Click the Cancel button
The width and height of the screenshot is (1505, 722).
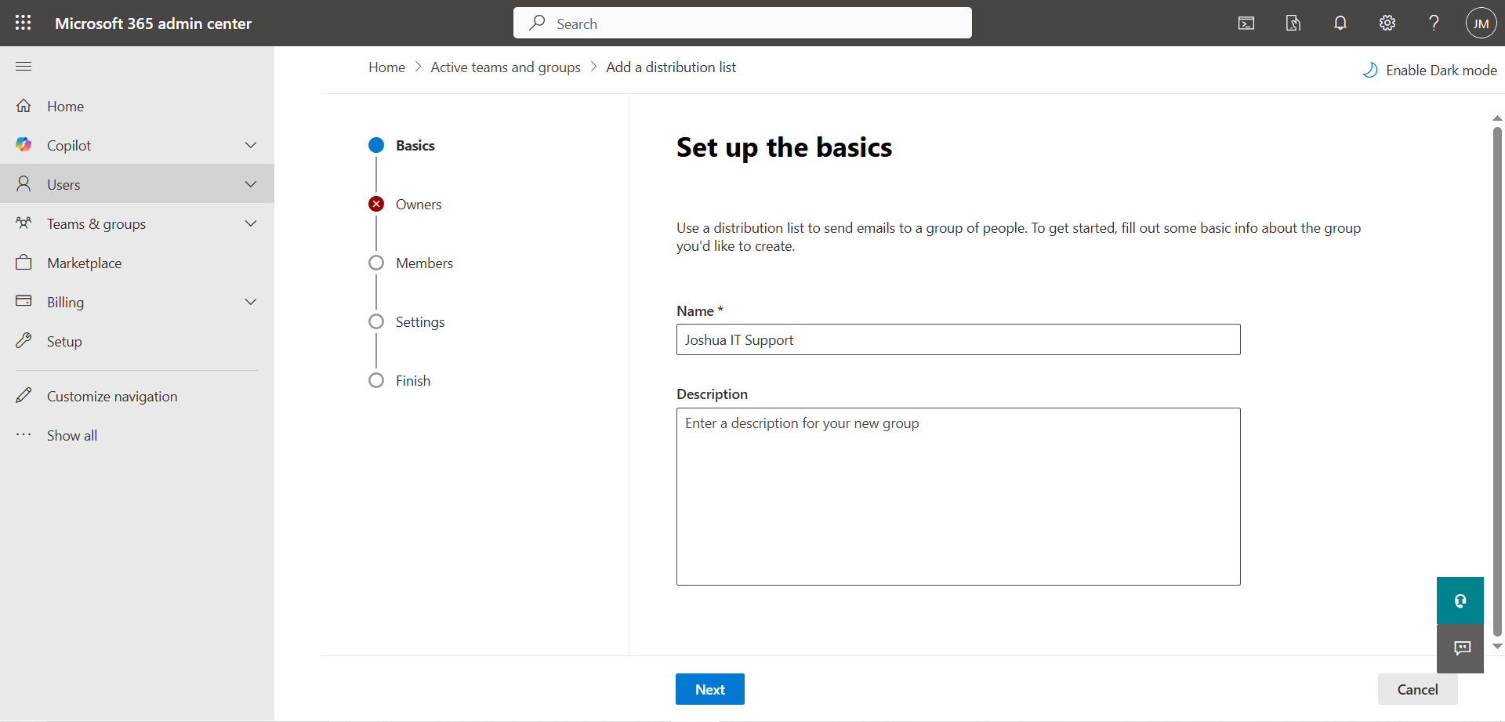(x=1417, y=689)
